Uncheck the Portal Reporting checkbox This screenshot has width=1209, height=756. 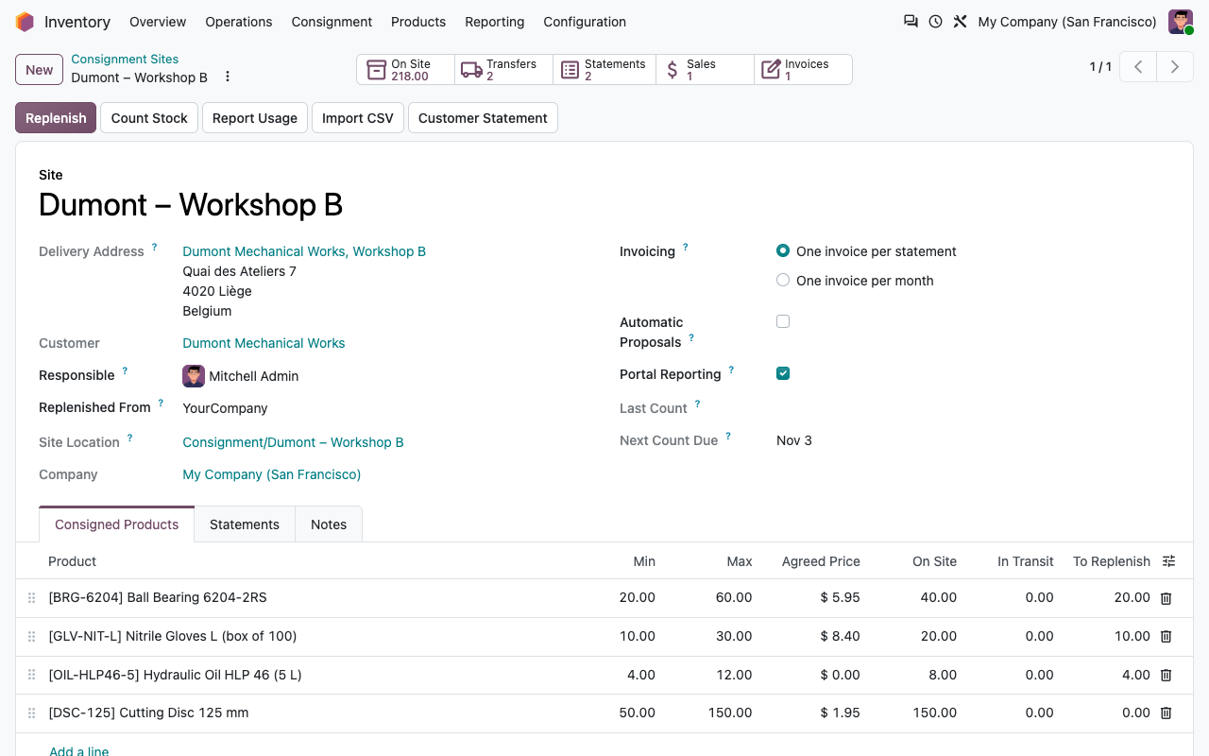[783, 373]
